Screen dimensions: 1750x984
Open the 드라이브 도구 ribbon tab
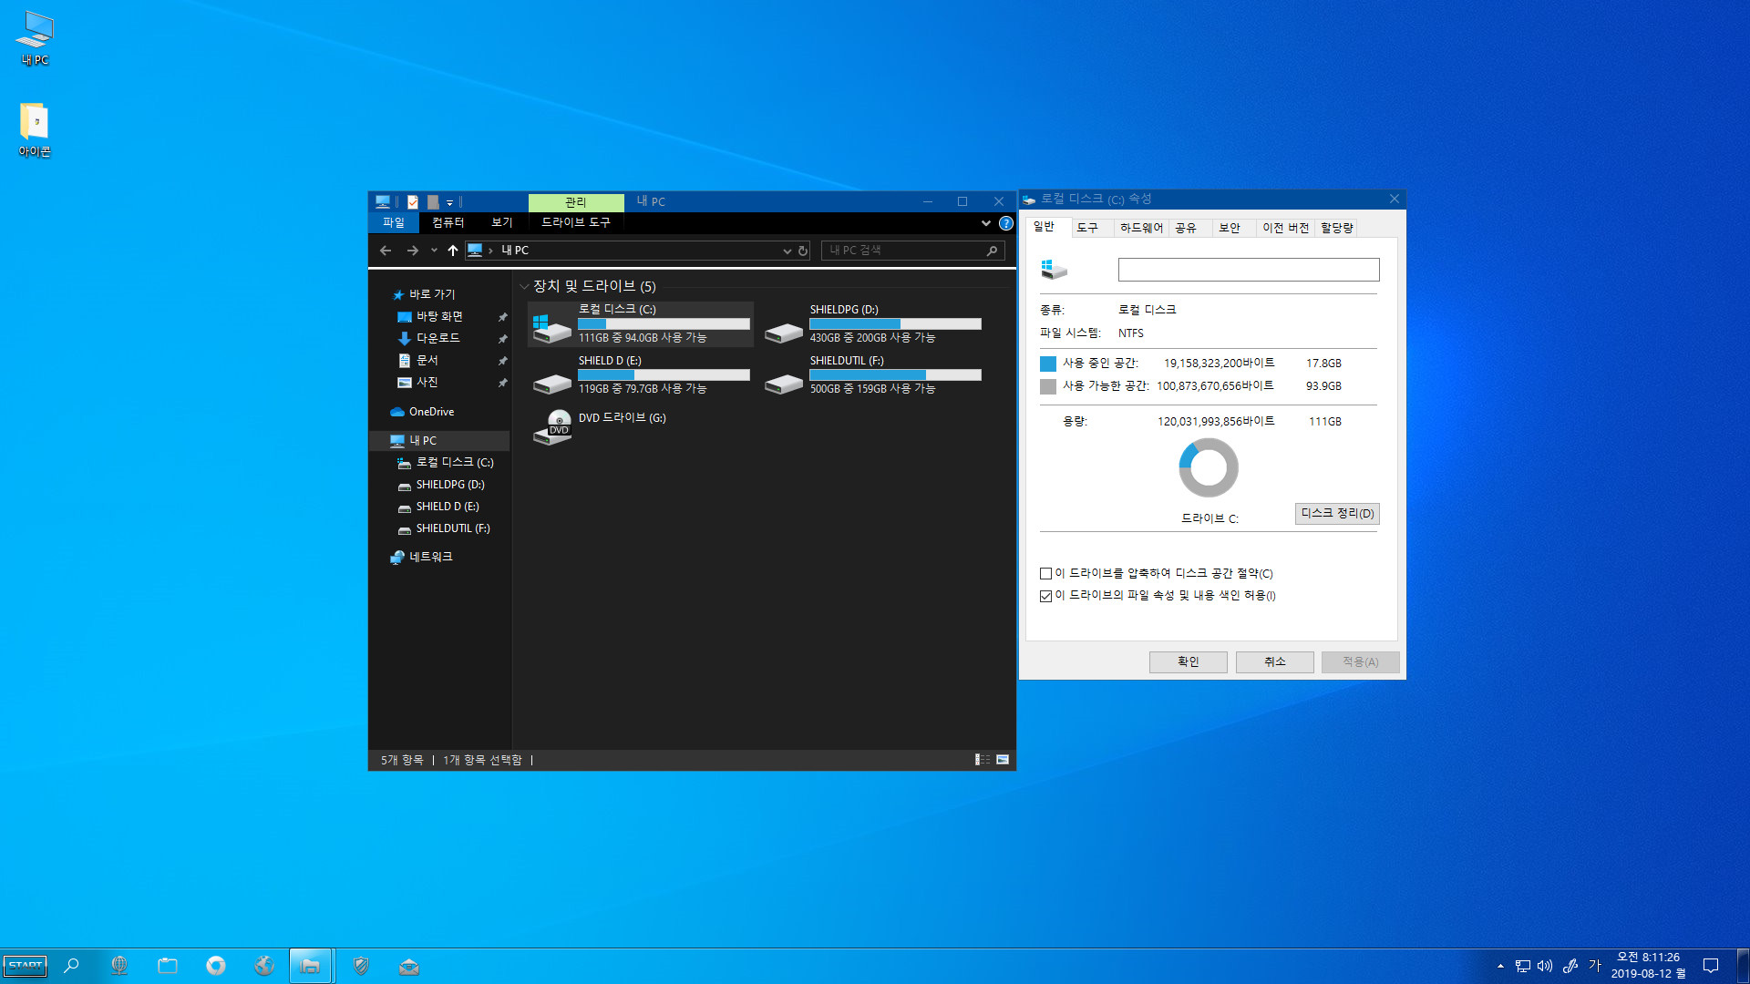coord(576,222)
